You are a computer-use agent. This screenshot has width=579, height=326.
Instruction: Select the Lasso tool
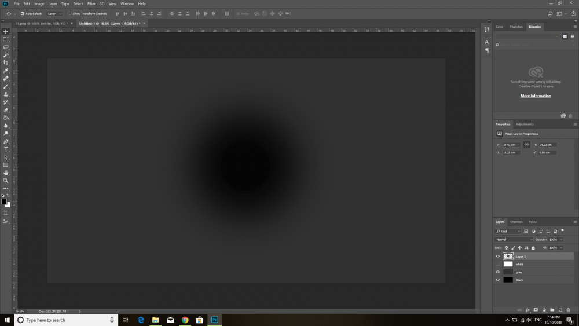coord(6,47)
